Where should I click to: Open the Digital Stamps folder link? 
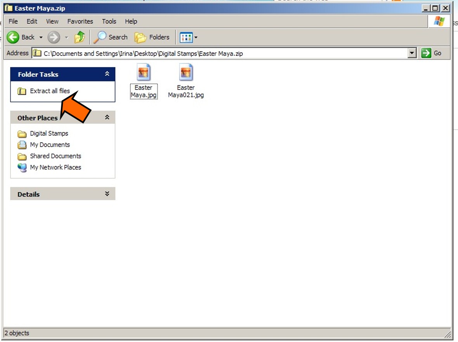pos(49,134)
